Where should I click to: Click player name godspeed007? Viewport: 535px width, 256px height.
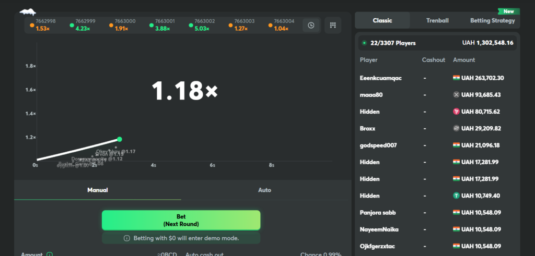coord(378,145)
